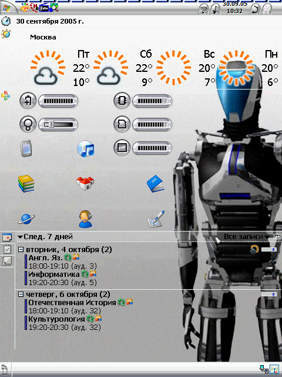Image resolution: width=282 pixels, height=377 pixels.
Task: Launch the music note player shortcut
Action: click(x=86, y=149)
